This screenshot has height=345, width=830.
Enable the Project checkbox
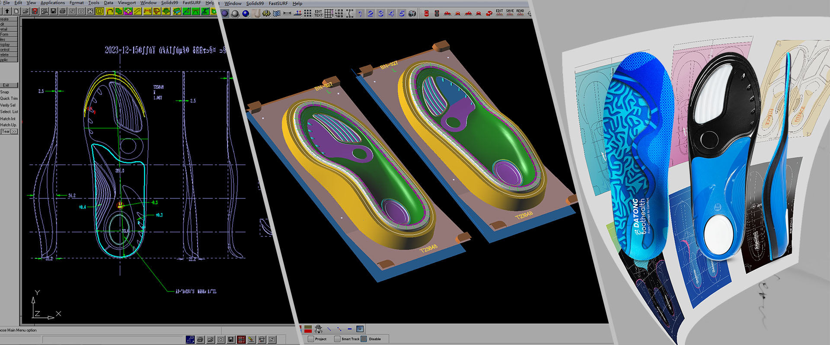click(x=311, y=339)
